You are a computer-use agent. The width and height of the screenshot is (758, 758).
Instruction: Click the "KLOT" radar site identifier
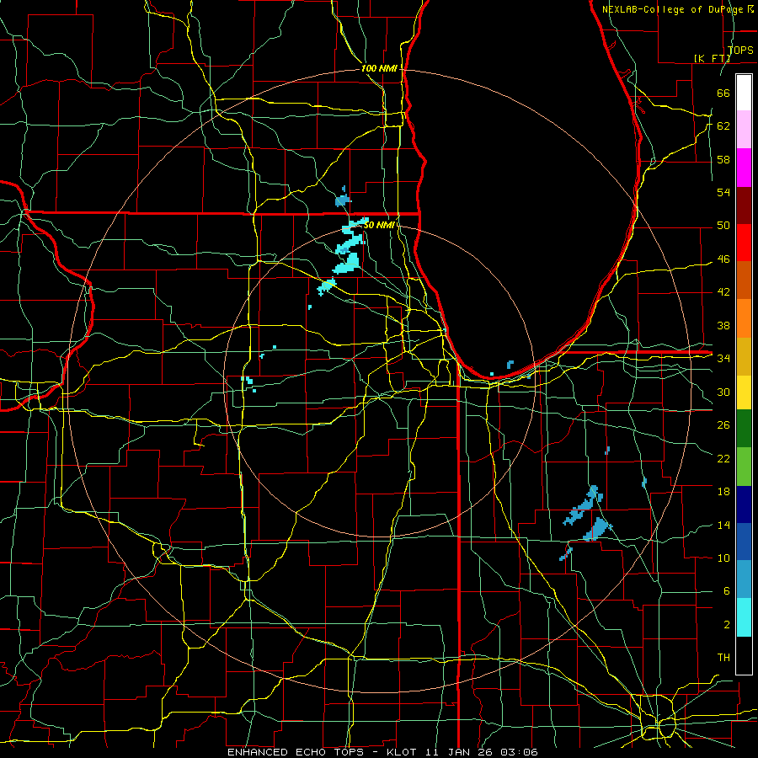coord(403,752)
